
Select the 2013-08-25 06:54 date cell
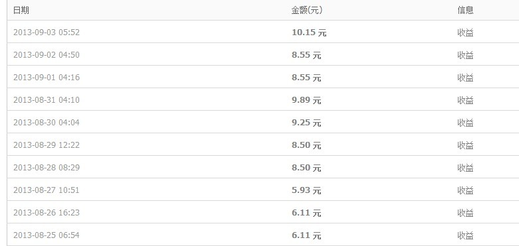[x=47, y=235]
